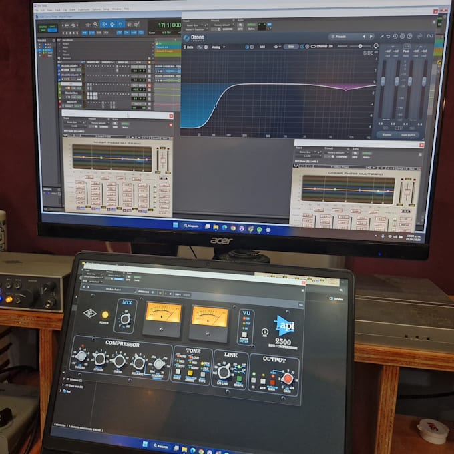This screenshot has width=454, height=454.
Task: Open Ozone settings gear icon
Action: [x=402, y=37]
